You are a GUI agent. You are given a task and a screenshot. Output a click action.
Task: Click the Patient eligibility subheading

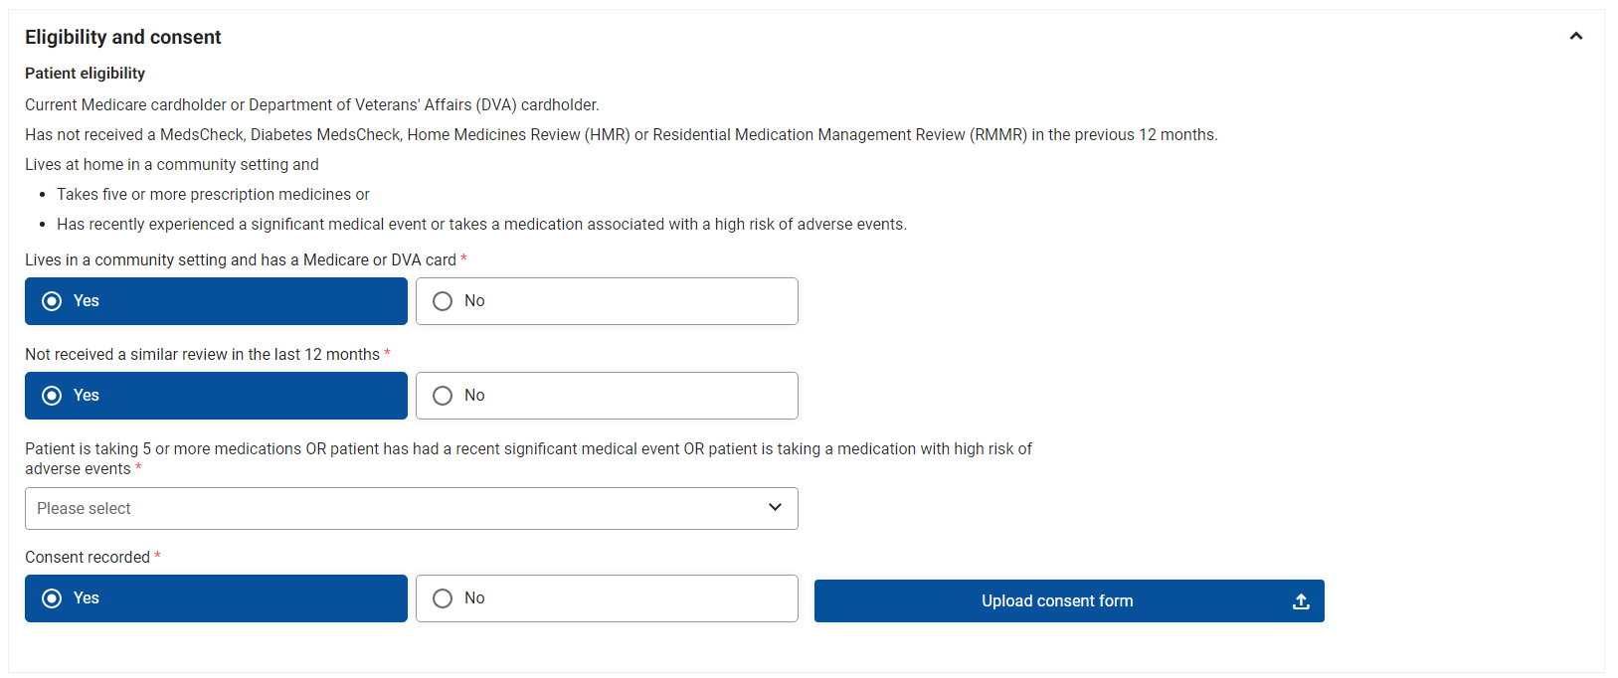click(x=85, y=74)
